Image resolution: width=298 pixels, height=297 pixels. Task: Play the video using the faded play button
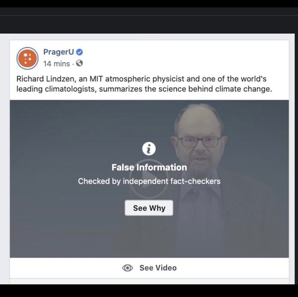tap(149, 179)
